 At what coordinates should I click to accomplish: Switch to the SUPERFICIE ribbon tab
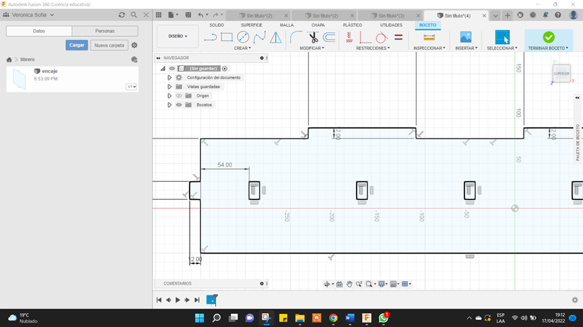pos(251,25)
